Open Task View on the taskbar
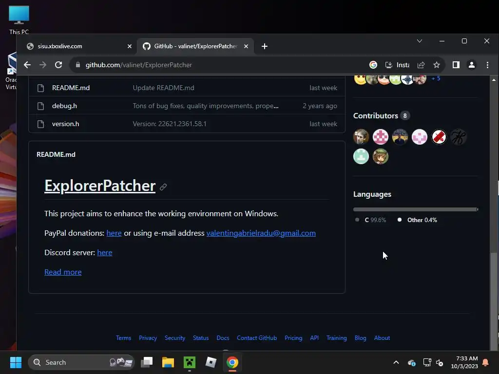This screenshot has width=499, height=374. point(147,362)
